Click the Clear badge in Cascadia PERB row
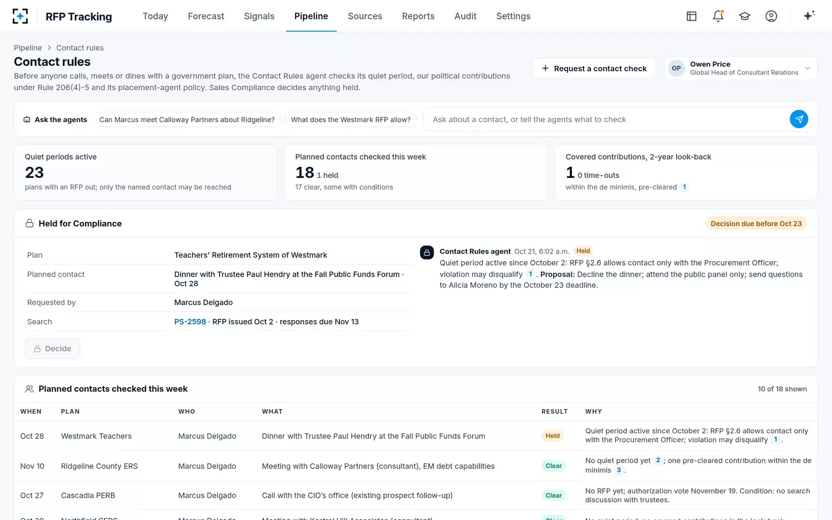Image resolution: width=832 pixels, height=520 pixels. [554, 496]
